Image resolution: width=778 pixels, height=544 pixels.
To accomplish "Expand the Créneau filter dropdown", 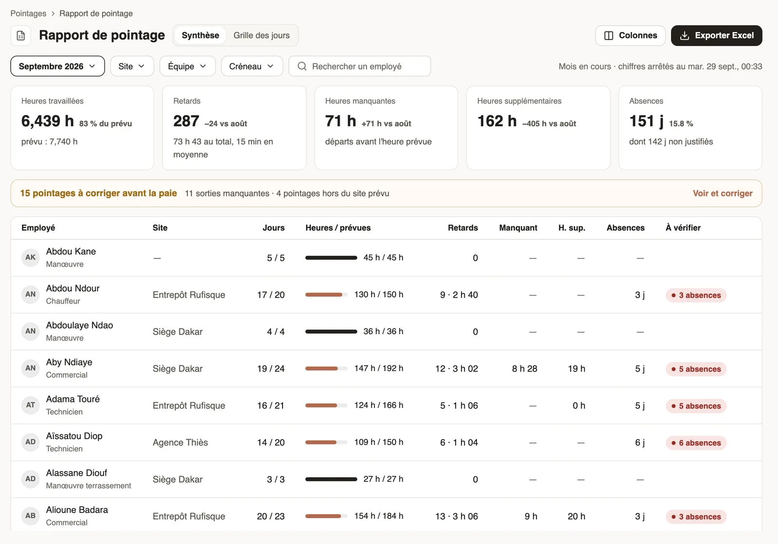I will [x=252, y=66].
